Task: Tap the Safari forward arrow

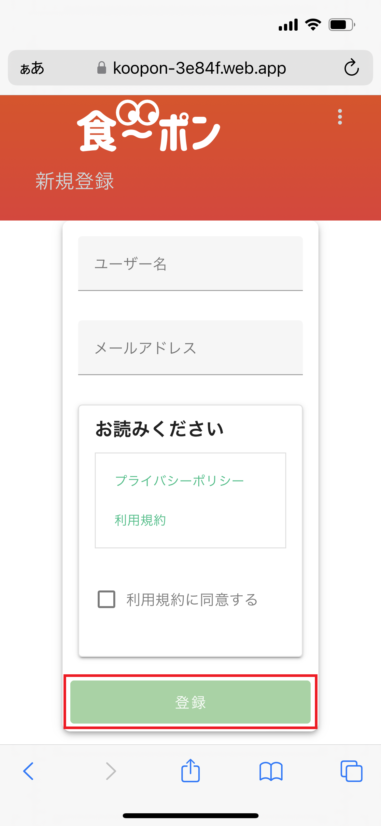Action: [x=111, y=771]
